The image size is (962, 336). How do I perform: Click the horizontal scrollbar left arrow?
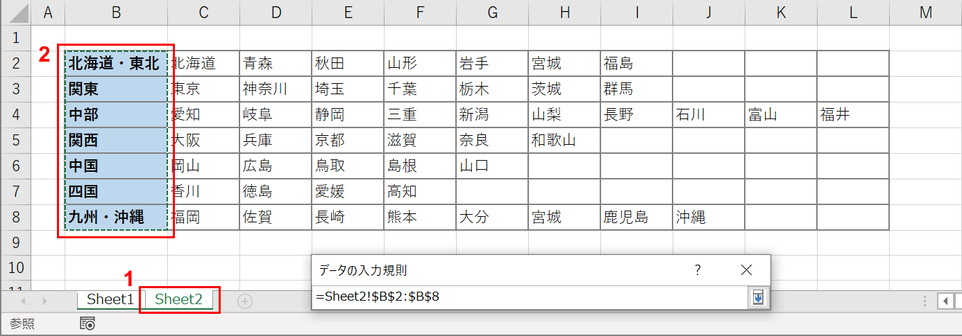pyautogui.click(x=946, y=301)
